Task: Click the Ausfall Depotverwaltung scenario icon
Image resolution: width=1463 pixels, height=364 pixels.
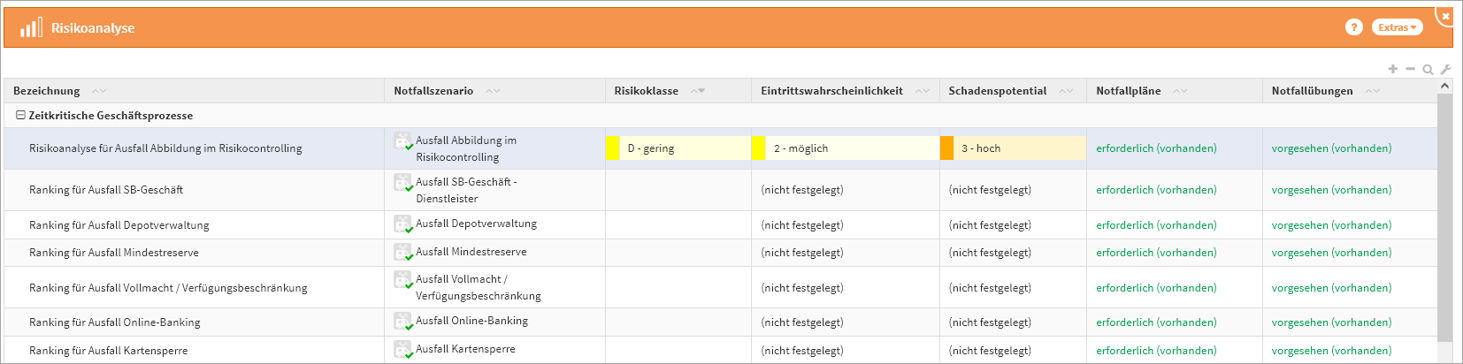Action: point(402,224)
